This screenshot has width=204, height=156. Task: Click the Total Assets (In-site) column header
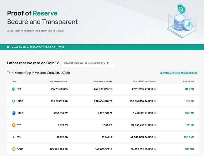[x=58, y=81]
